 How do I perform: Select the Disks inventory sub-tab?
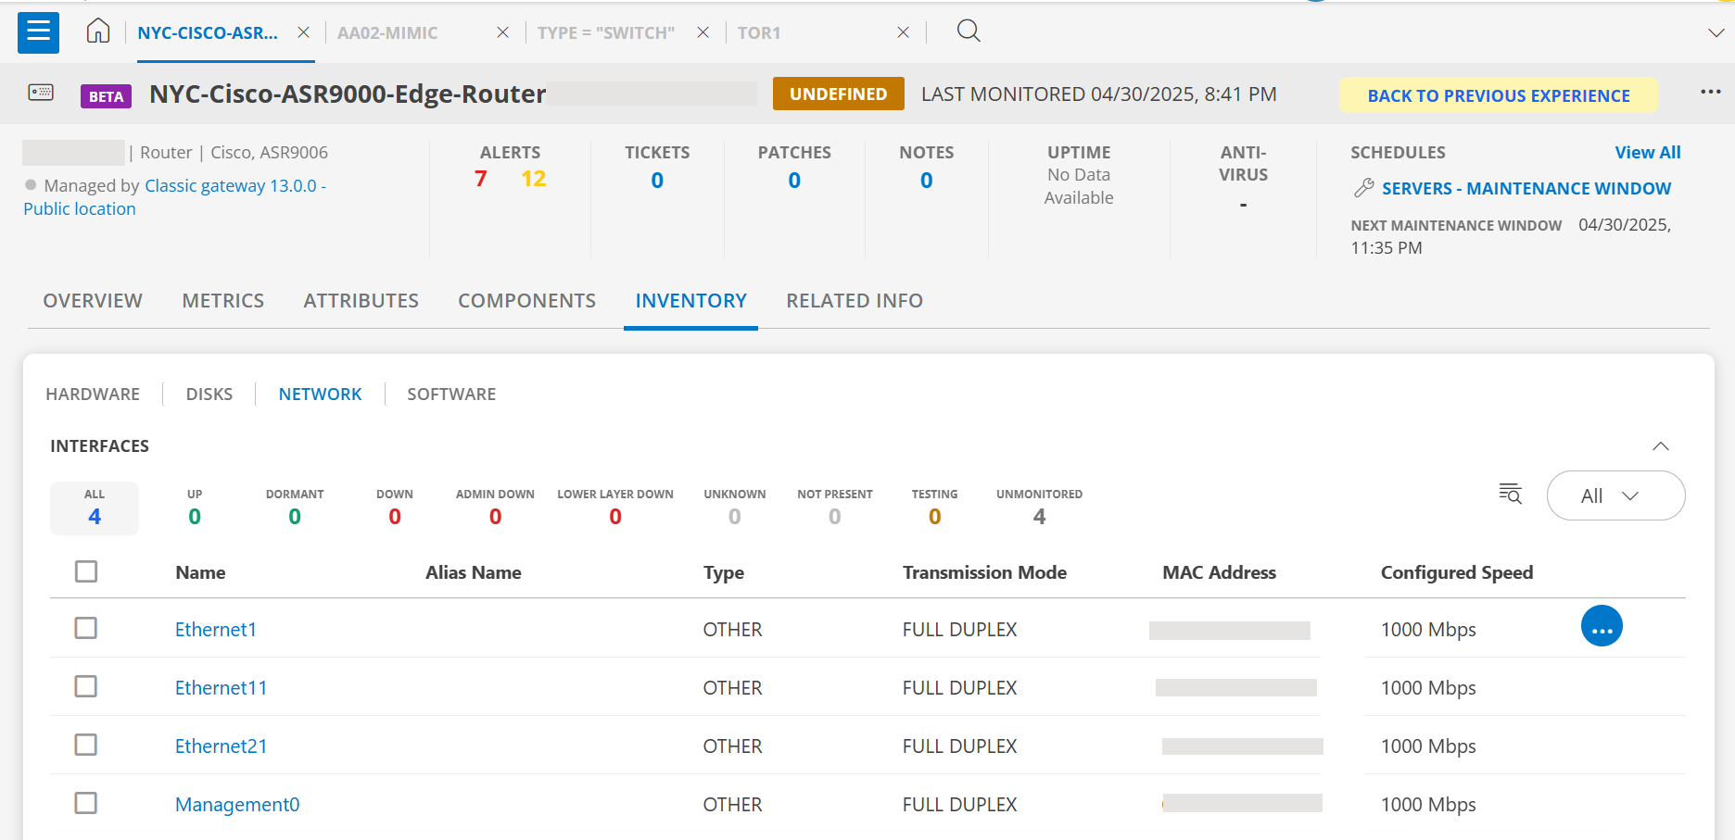(x=209, y=395)
